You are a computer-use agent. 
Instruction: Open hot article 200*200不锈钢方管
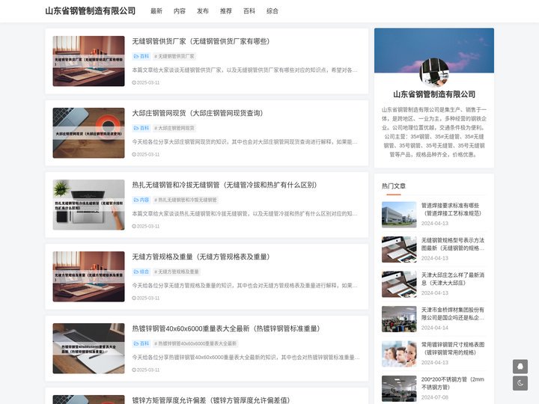pos(453,383)
